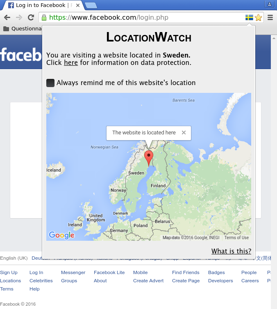Screen dimensions: 277x309
Task: Click the Norway label on map
Action: pyautogui.click(x=118, y=190)
